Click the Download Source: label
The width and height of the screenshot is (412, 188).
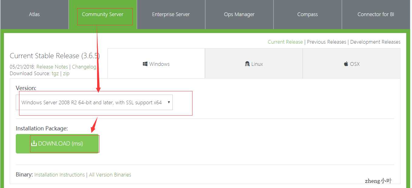pyautogui.click(x=30, y=74)
